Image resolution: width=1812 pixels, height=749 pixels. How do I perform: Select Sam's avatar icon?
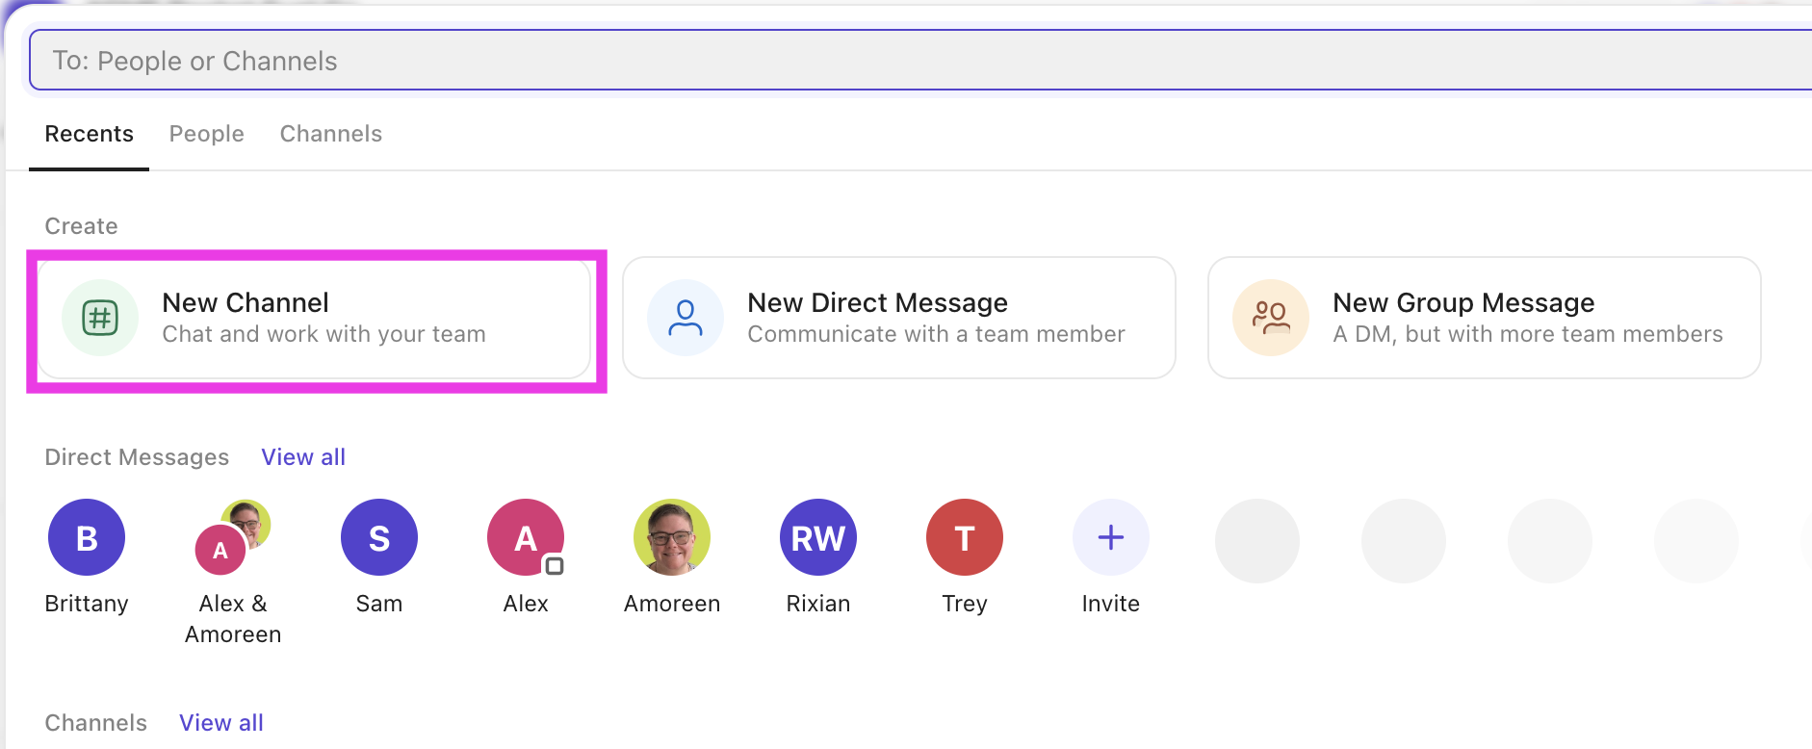pyautogui.click(x=378, y=536)
